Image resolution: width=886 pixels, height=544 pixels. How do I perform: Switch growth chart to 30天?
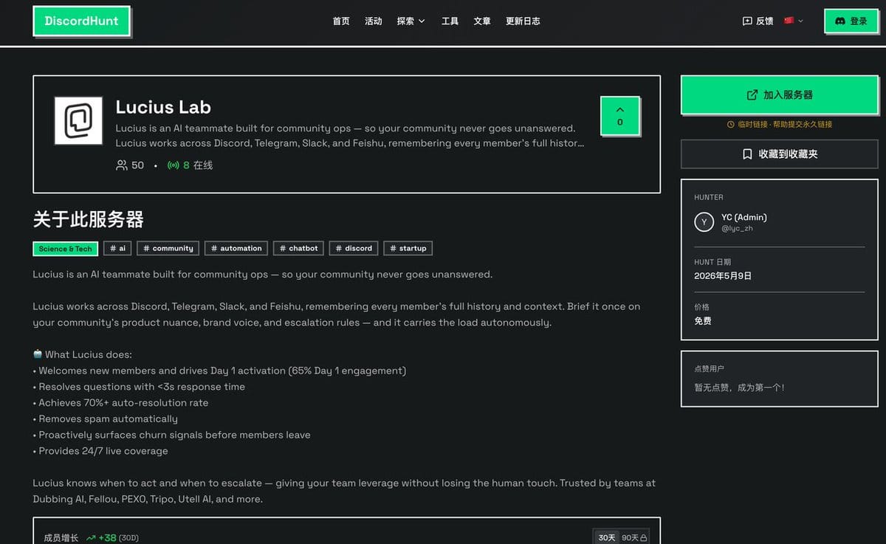coord(606,537)
